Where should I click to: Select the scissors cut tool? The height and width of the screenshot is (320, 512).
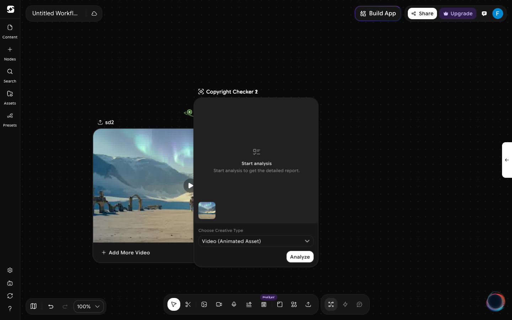point(188,304)
